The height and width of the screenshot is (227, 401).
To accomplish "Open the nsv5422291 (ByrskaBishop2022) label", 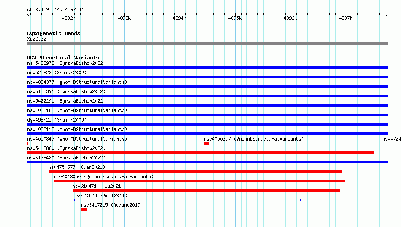I will 66,101.
